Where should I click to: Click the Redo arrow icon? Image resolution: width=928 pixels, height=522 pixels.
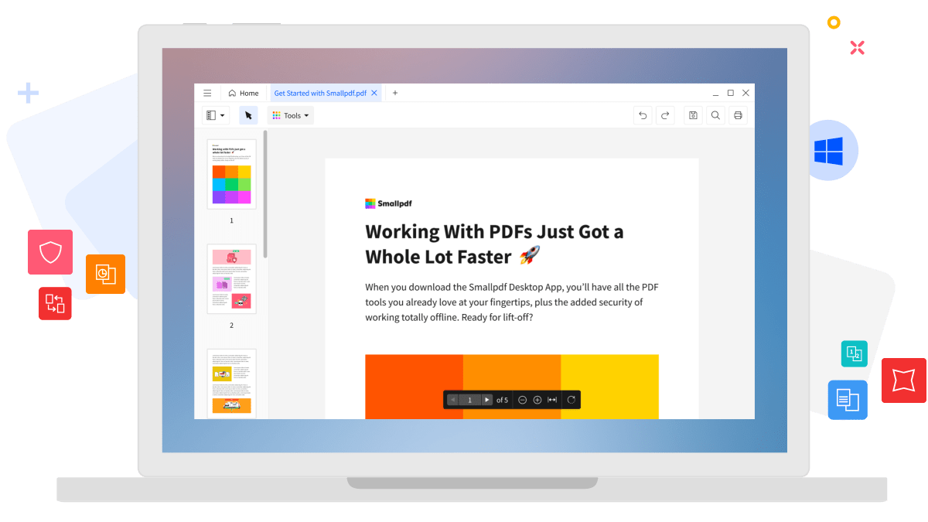pyautogui.click(x=665, y=115)
